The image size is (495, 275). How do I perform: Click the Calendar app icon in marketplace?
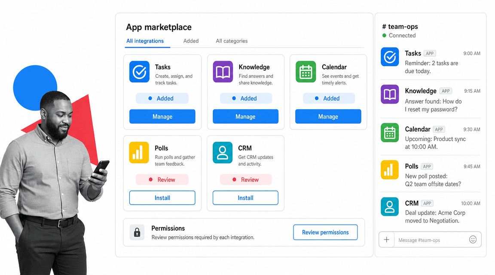(306, 72)
